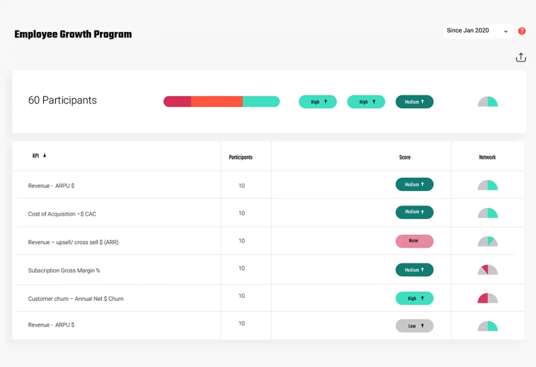The width and height of the screenshot is (536, 367).
Task: Click the red segment of participants bar
Action: pyautogui.click(x=177, y=102)
